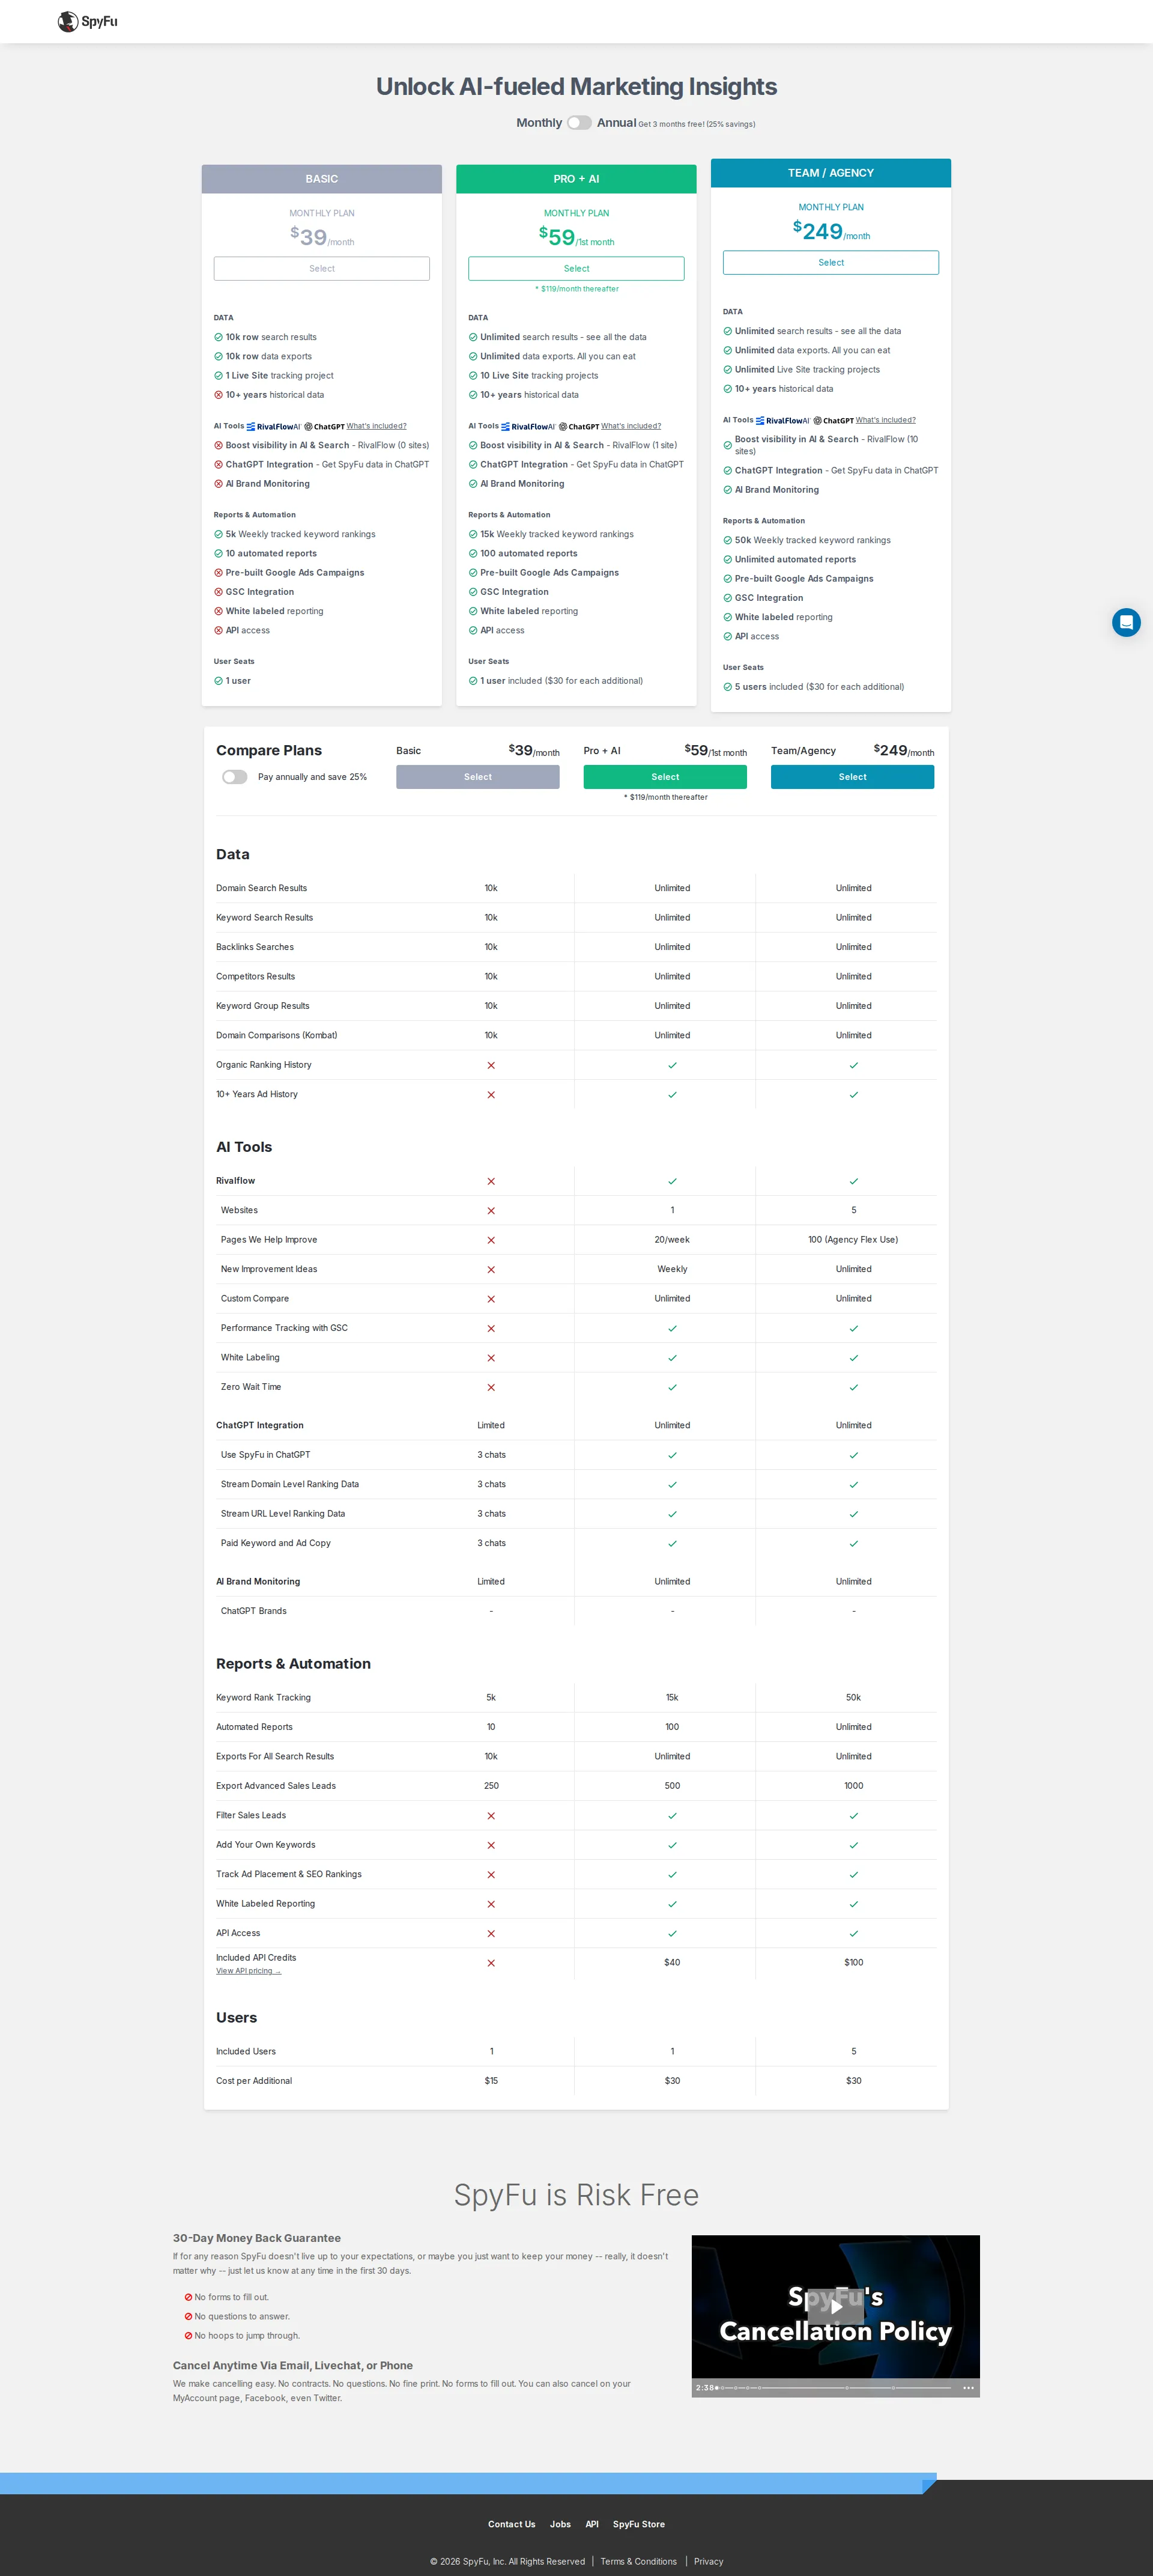Click the PRO + AI plan header tab

pos(576,179)
